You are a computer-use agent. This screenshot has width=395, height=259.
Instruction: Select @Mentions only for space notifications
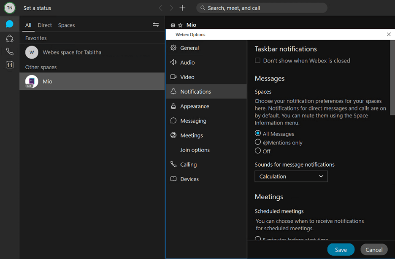(x=257, y=142)
